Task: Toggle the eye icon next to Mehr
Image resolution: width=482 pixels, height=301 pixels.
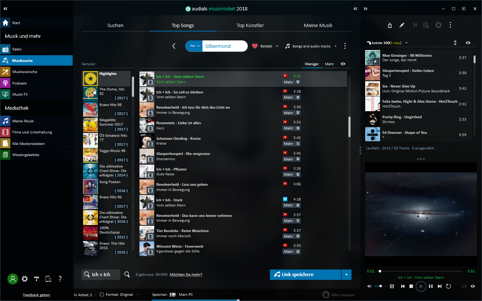Action: pos(343,64)
